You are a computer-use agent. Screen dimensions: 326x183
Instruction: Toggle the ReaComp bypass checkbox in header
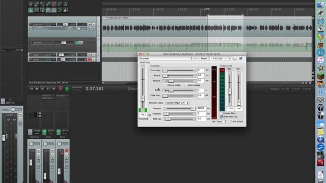[x=241, y=58]
